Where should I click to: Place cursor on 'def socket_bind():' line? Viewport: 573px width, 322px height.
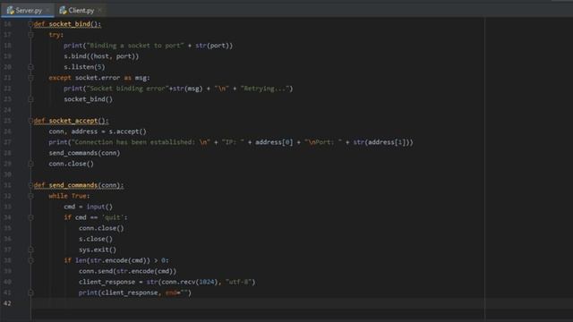coord(67,24)
